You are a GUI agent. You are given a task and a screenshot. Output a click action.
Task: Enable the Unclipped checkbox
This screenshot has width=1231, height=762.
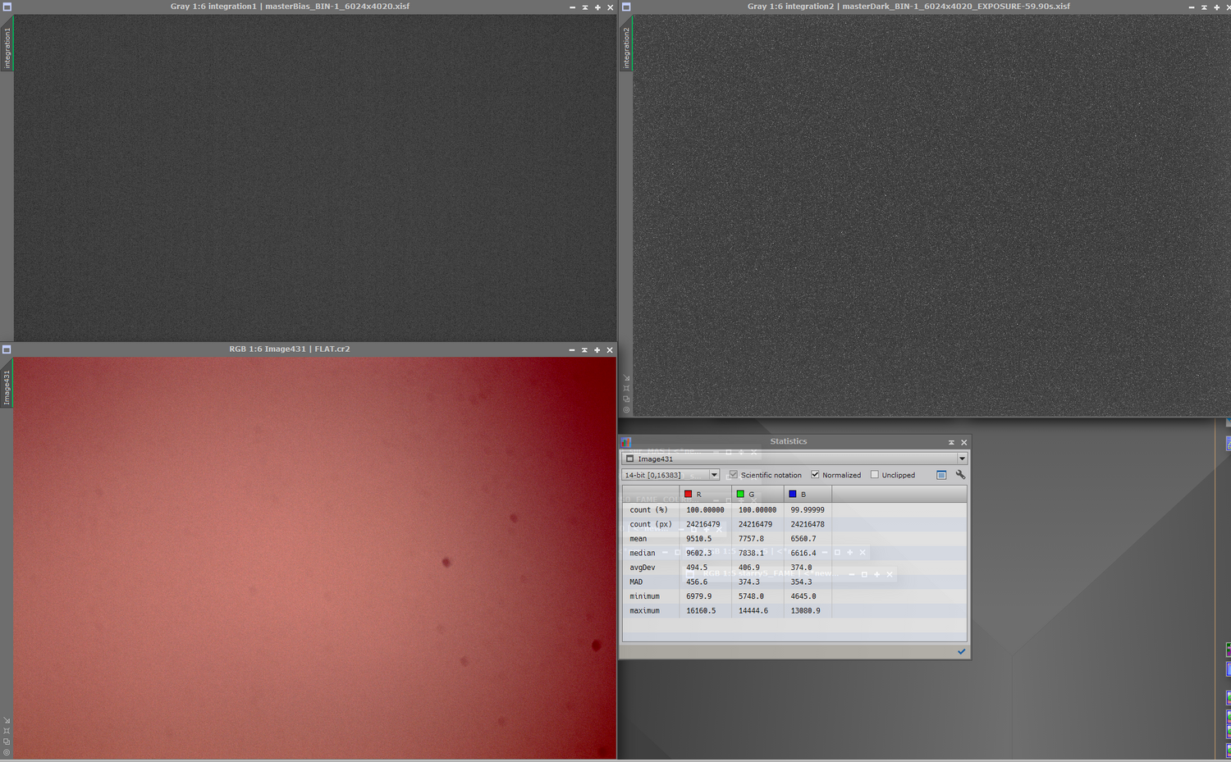point(875,475)
